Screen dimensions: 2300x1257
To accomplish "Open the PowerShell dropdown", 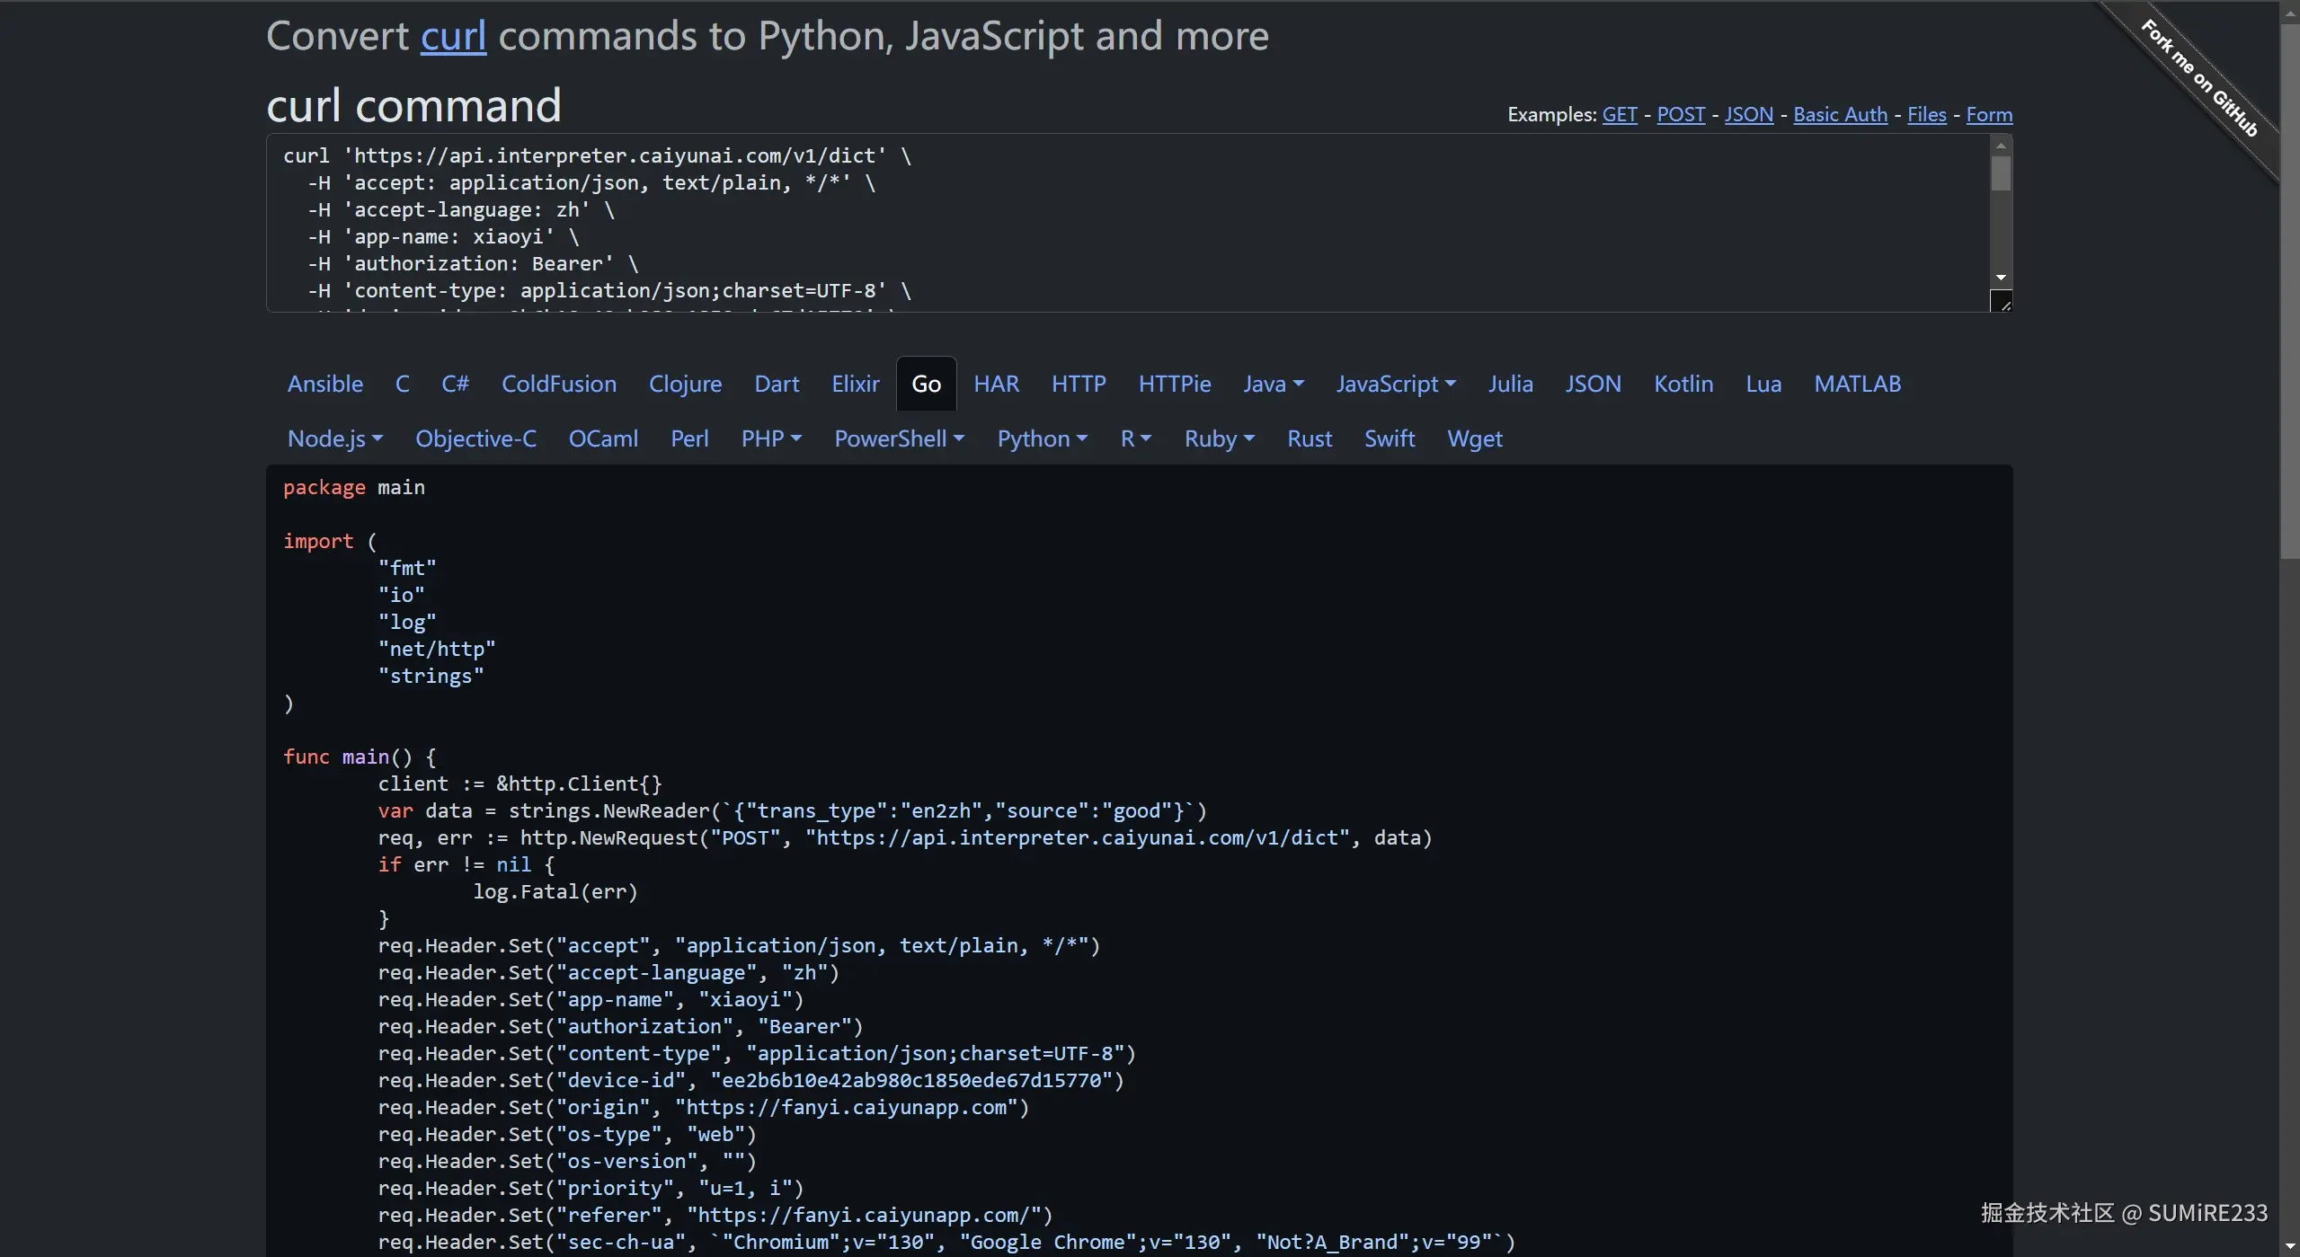I will coord(899,439).
